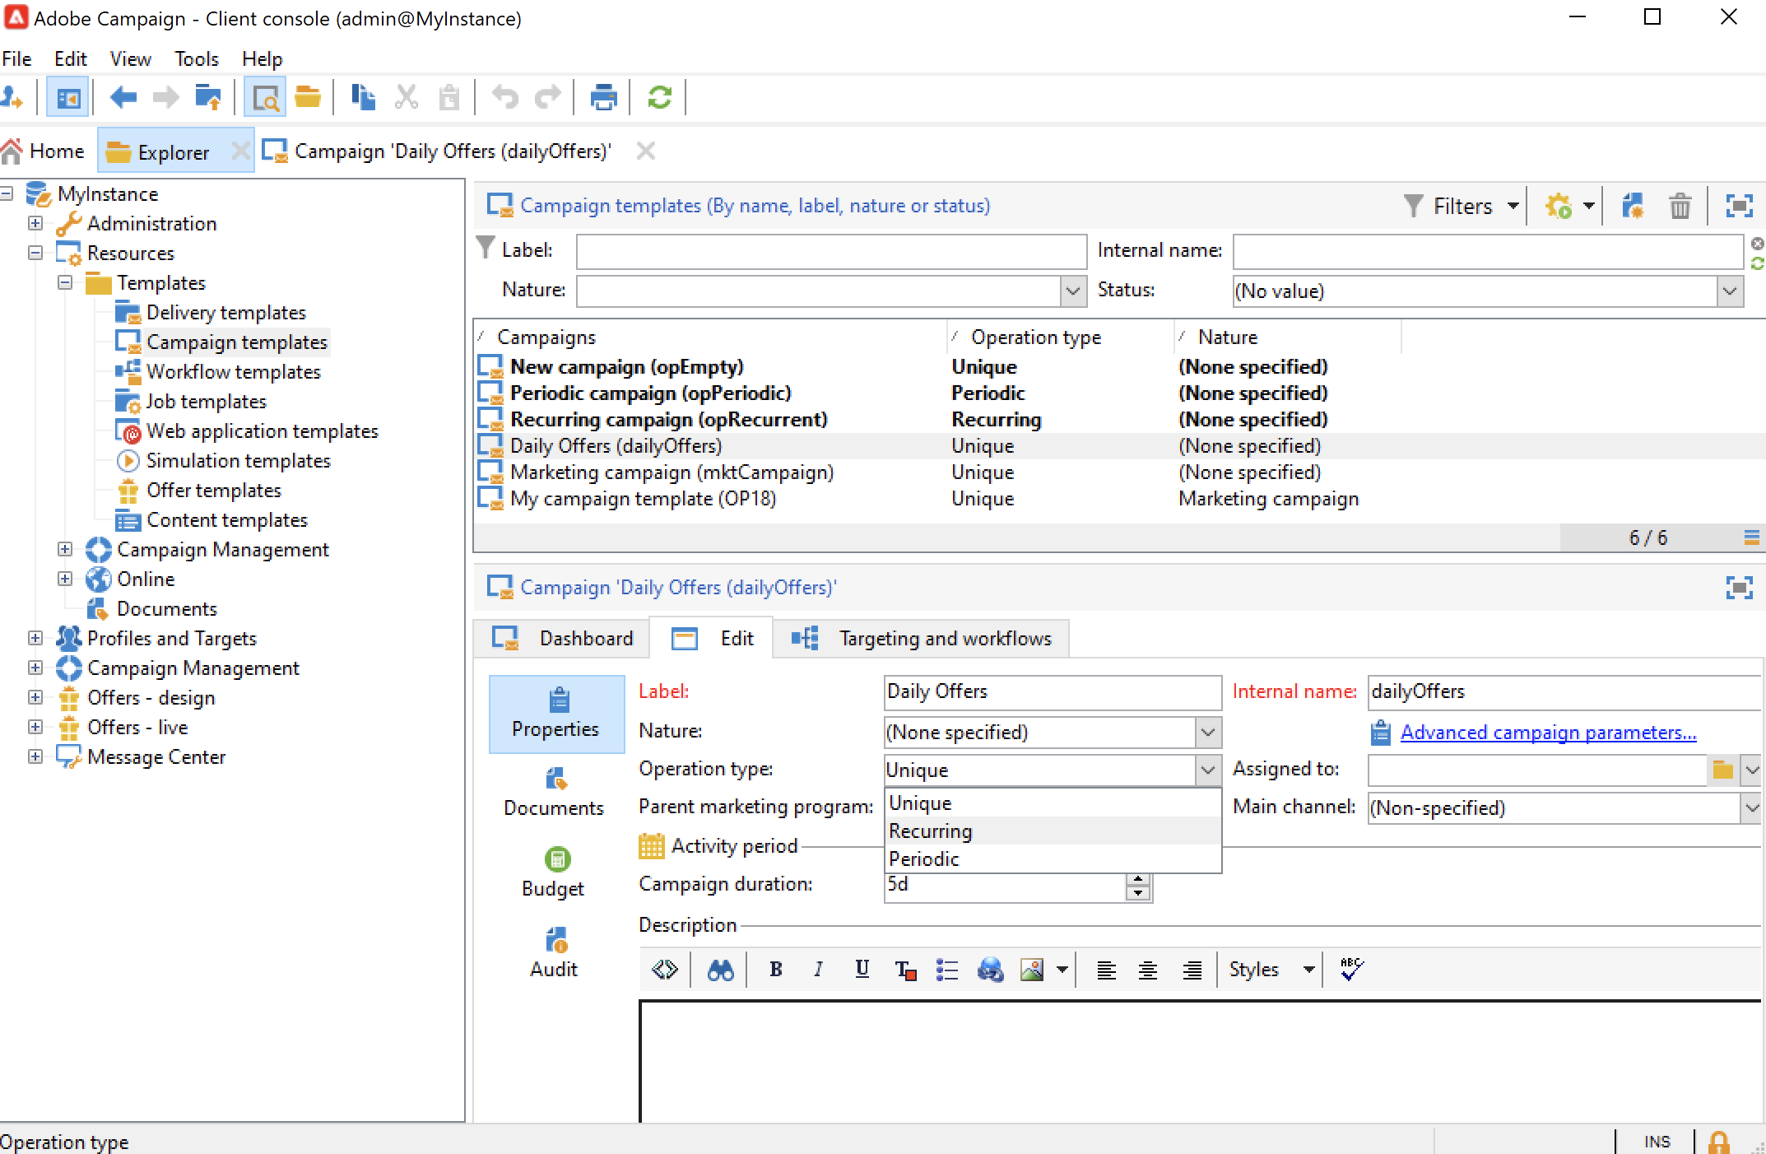Open the Budget section icon
The height and width of the screenshot is (1154, 1766).
coord(556,860)
